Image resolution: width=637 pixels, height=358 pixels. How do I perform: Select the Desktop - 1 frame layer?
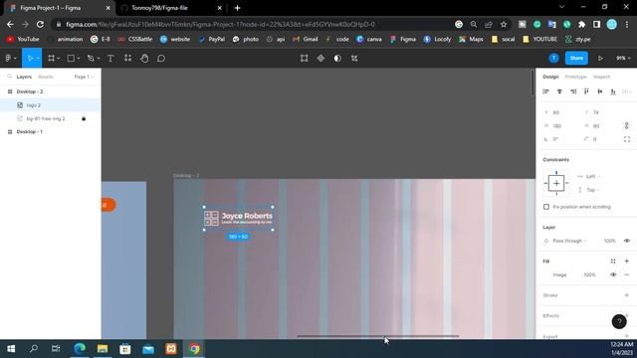coord(29,132)
